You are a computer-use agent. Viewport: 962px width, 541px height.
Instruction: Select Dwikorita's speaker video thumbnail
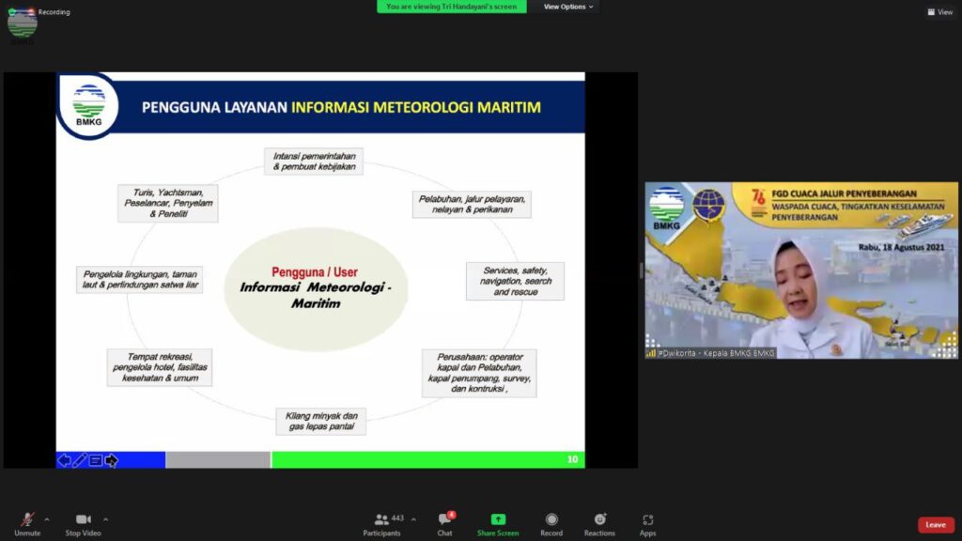coord(801,270)
